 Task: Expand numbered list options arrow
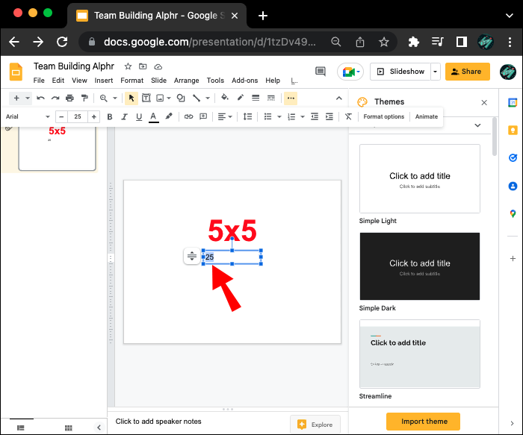(303, 116)
